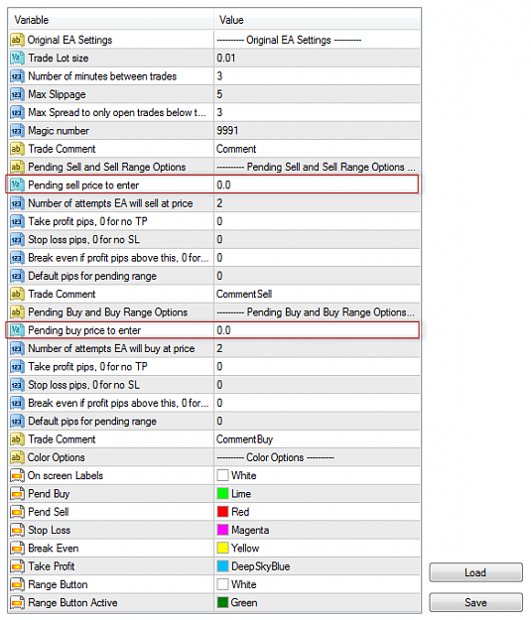Screen dimensions: 531x620
Task: Pick the Magenta swatch for Stop Loss
Action: pyautogui.click(x=222, y=531)
